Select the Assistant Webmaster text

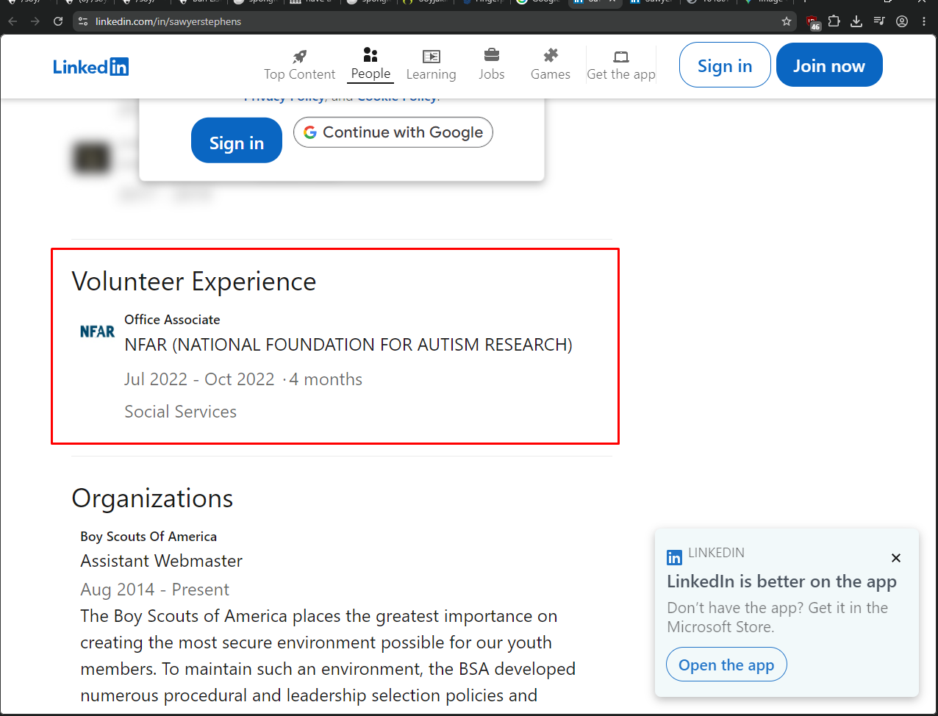coord(161,561)
